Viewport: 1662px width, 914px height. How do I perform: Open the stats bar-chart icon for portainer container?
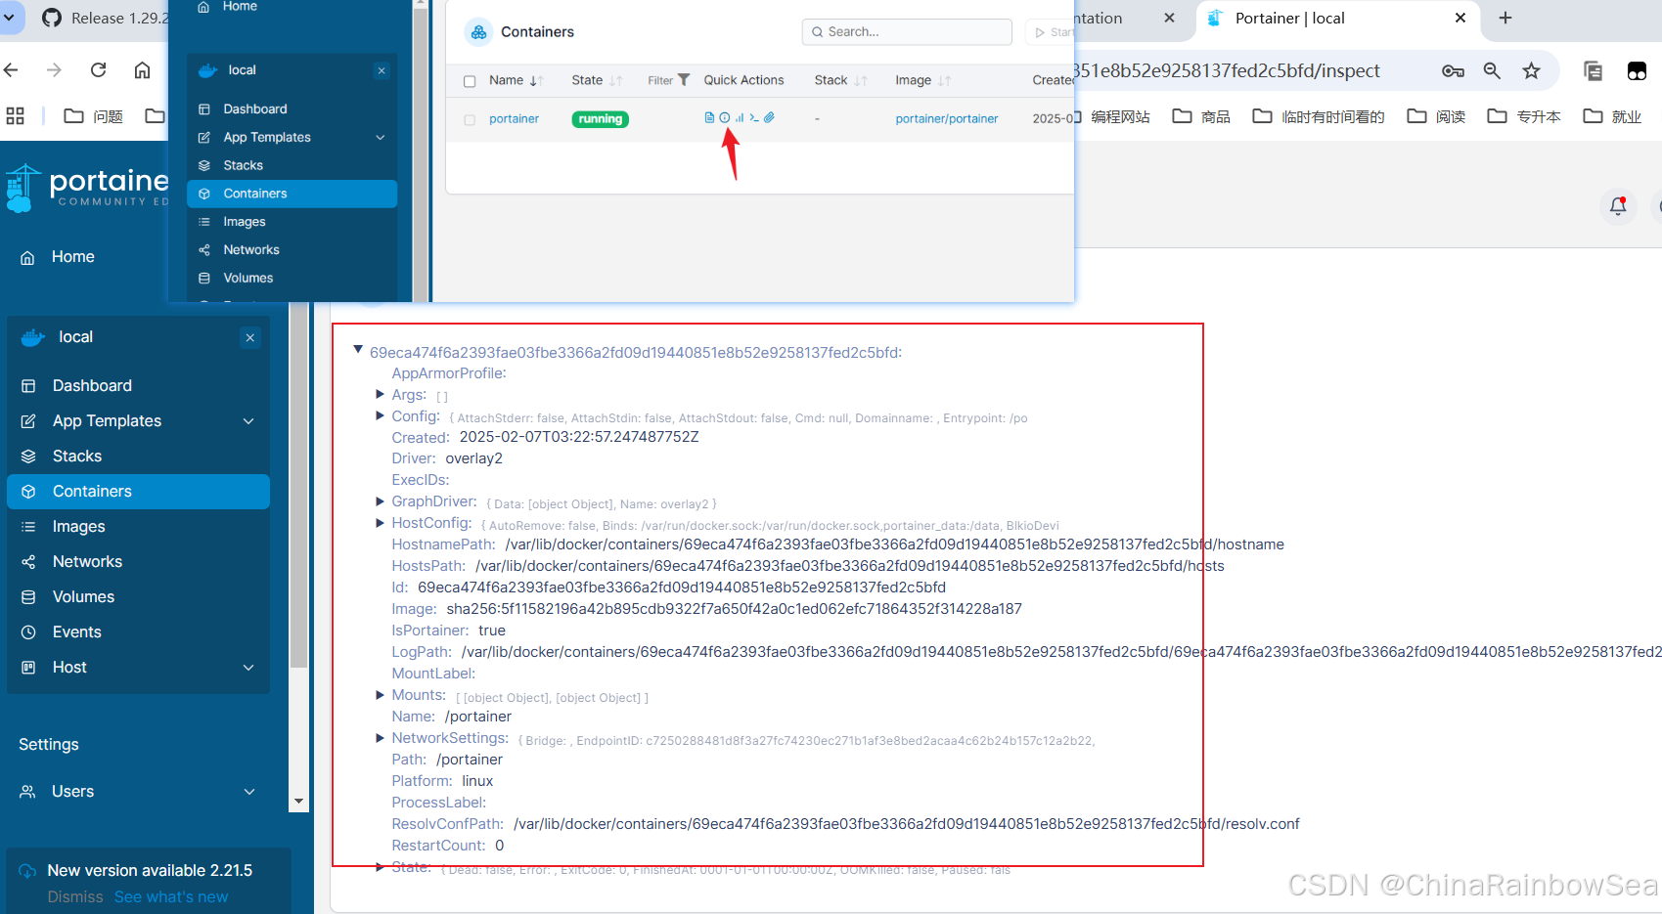[740, 117]
